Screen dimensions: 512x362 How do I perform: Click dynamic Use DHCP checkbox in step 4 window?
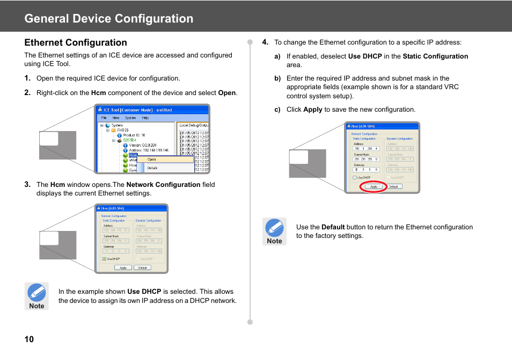pos(388,177)
